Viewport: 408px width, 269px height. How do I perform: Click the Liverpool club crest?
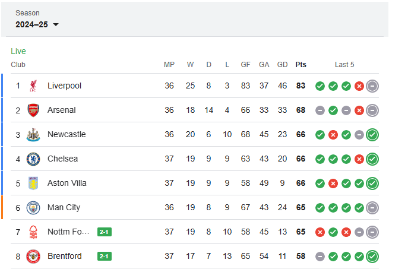[33, 86]
